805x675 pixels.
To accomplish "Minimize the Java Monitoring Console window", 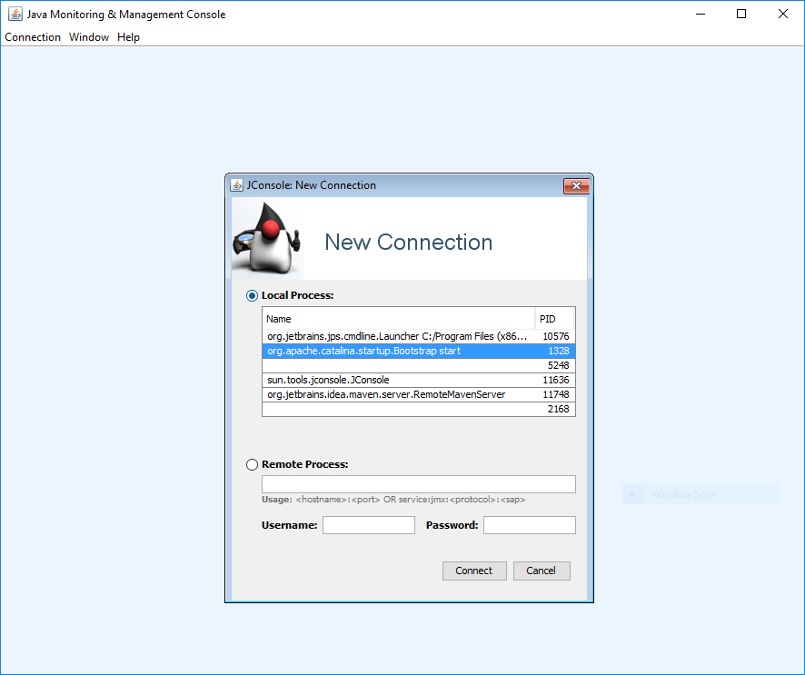I will 700,14.
